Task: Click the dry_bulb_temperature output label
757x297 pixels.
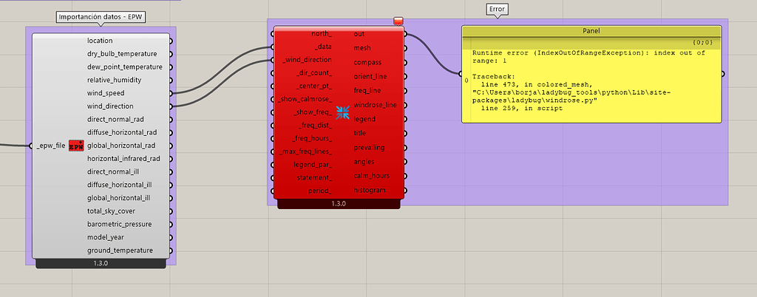Action: pyautogui.click(x=122, y=54)
